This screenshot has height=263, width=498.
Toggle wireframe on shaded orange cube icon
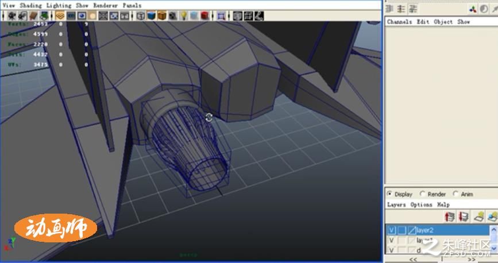pos(162,16)
